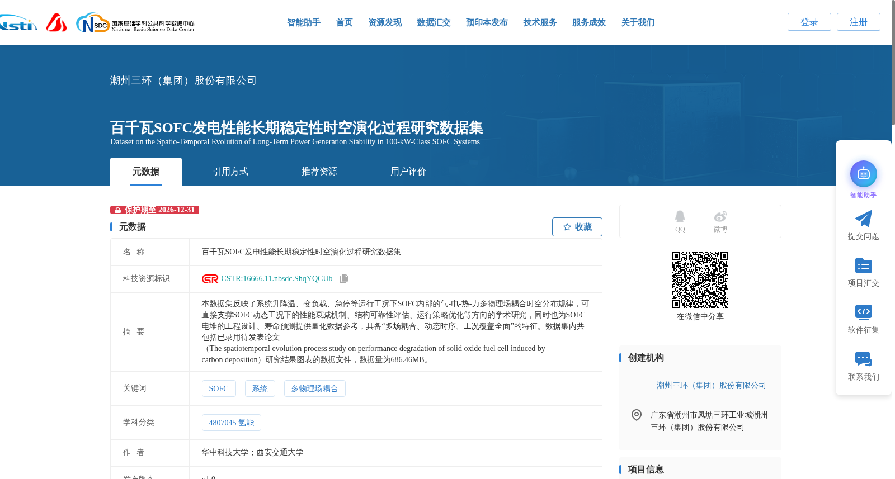Click the location pin icon by address

coord(636,415)
